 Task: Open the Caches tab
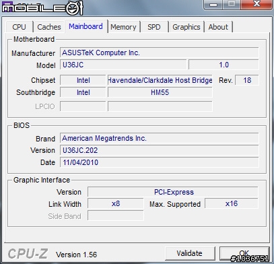pos(49,27)
